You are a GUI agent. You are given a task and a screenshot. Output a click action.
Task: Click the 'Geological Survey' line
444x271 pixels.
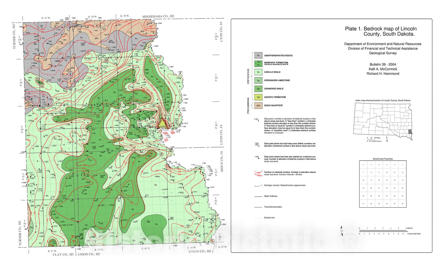pyautogui.click(x=383, y=53)
